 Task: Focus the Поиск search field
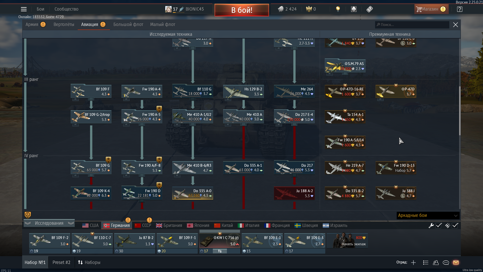click(x=412, y=25)
